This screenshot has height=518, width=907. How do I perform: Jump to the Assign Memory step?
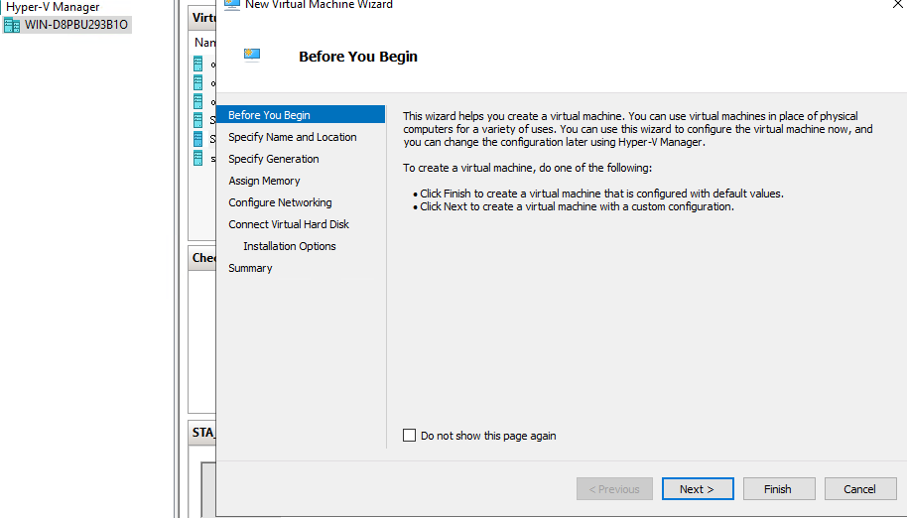tap(264, 181)
